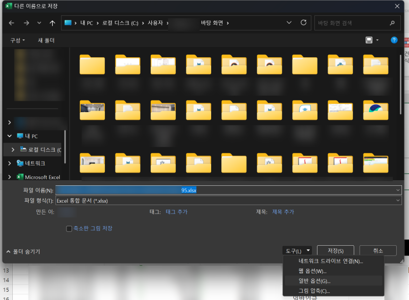Screen dimensions: 409x300
Task: Click the 취소 button
Action: coord(378,251)
